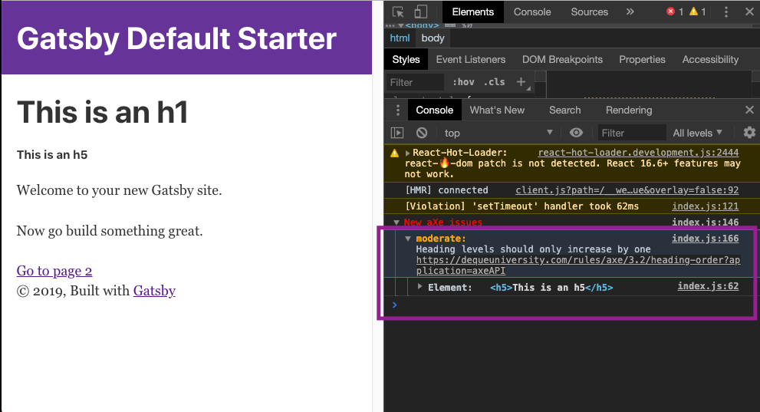This screenshot has width=760, height=412.
Task: Click the React-Hot-Loader warning triangle icon
Action: coord(394,153)
